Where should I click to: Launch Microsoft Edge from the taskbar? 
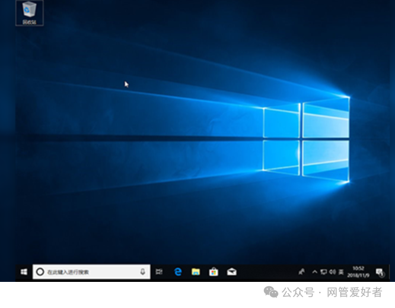pos(178,272)
